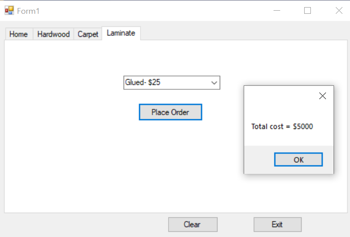Go to the Carpet tab
Image resolution: width=350 pixels, height=237 pixels.
tap(88, 34)
